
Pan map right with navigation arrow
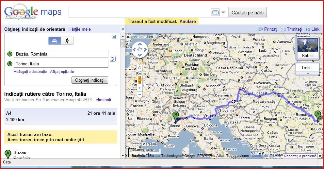(x=145, y=50)
